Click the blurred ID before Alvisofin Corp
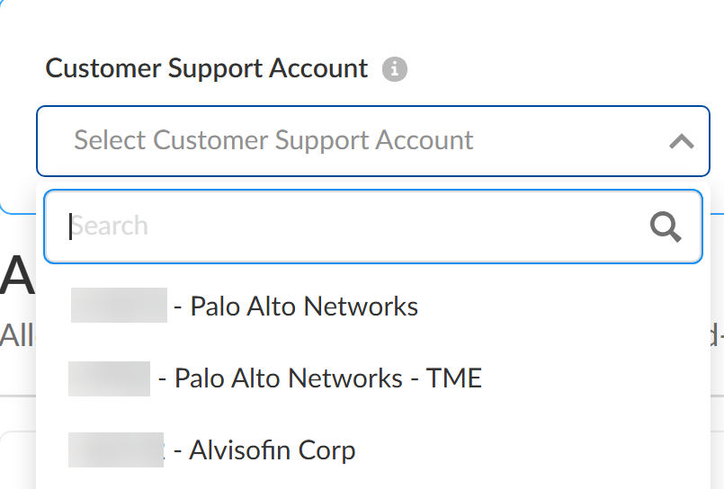 (116, 449)
